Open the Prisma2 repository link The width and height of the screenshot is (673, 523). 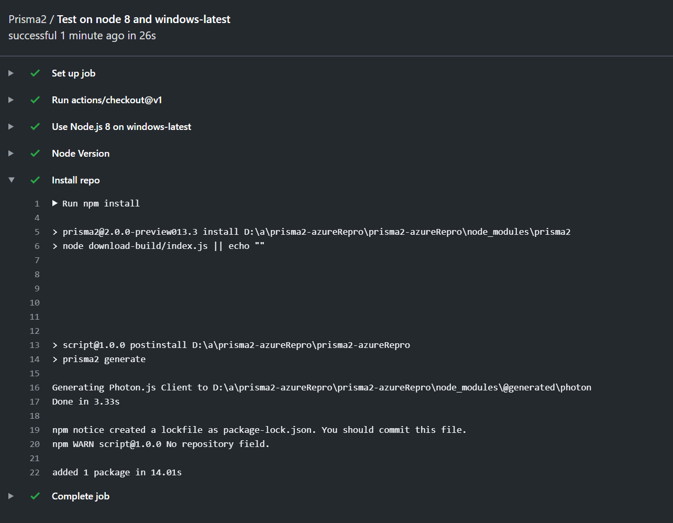point(27,19)
